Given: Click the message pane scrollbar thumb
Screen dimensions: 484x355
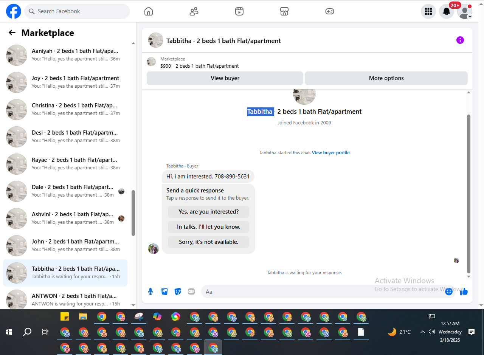Looking at the screenshot, I should click(x=469, y=194).
